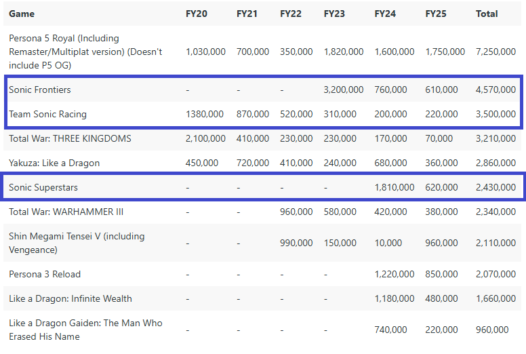This screenshot has height=354, width=526.
Task: Select Persona 5 Royal FY20 value 1,030,000
Action: [205, 52]
